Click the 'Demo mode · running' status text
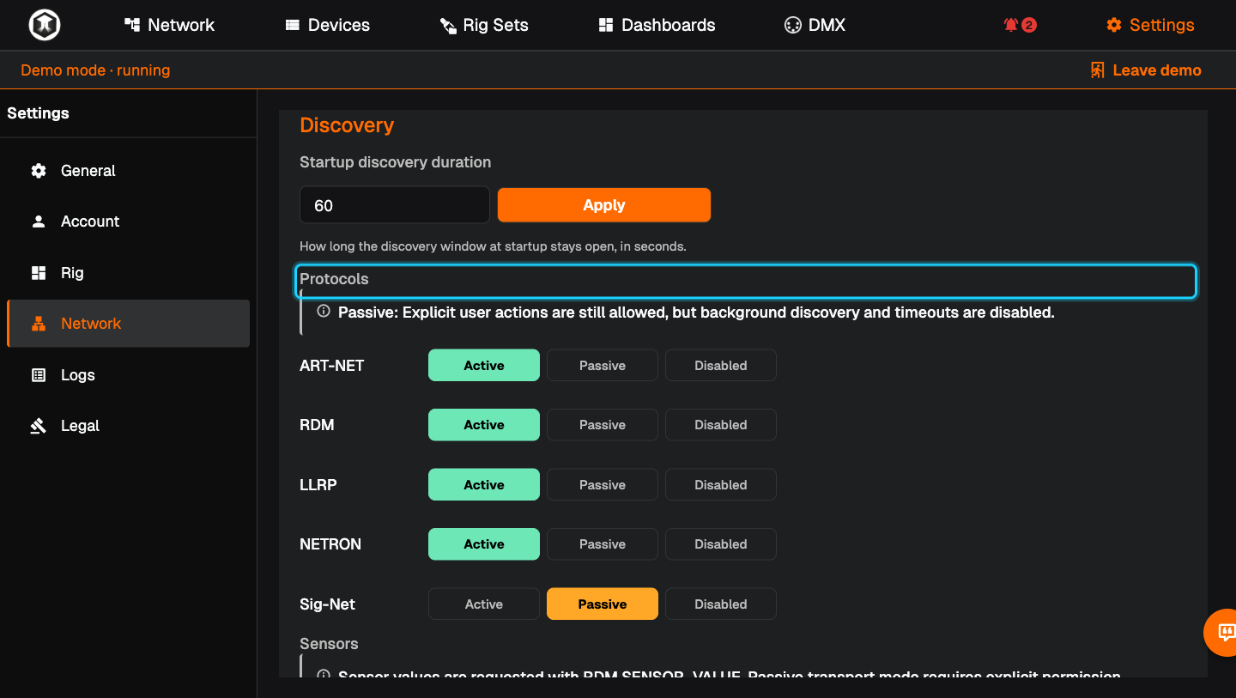This screenshot has width=1236, height=698. coord(95,70)
